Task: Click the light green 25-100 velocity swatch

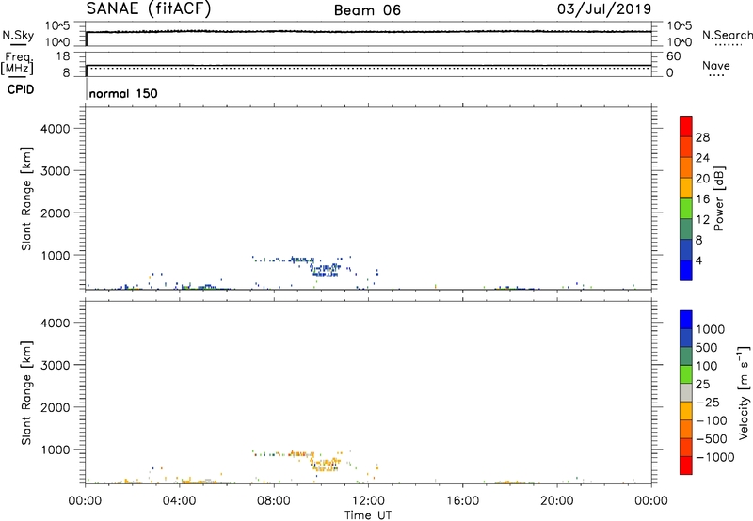Action: (x=686, y=374)
